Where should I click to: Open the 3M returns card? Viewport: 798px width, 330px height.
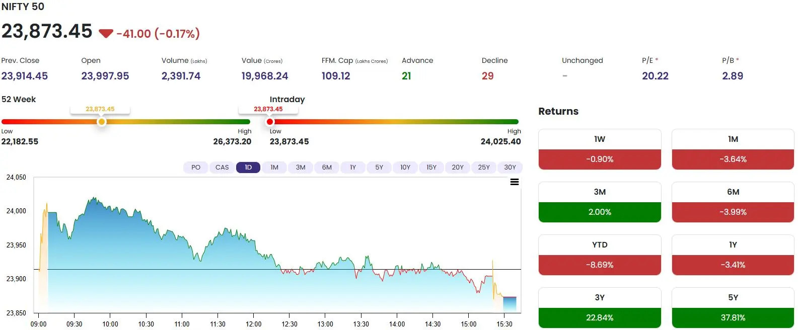pos(600,202)
